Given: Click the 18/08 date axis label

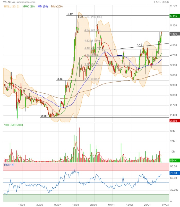Looking at the screenshot, I should click(x=75, y=205).
